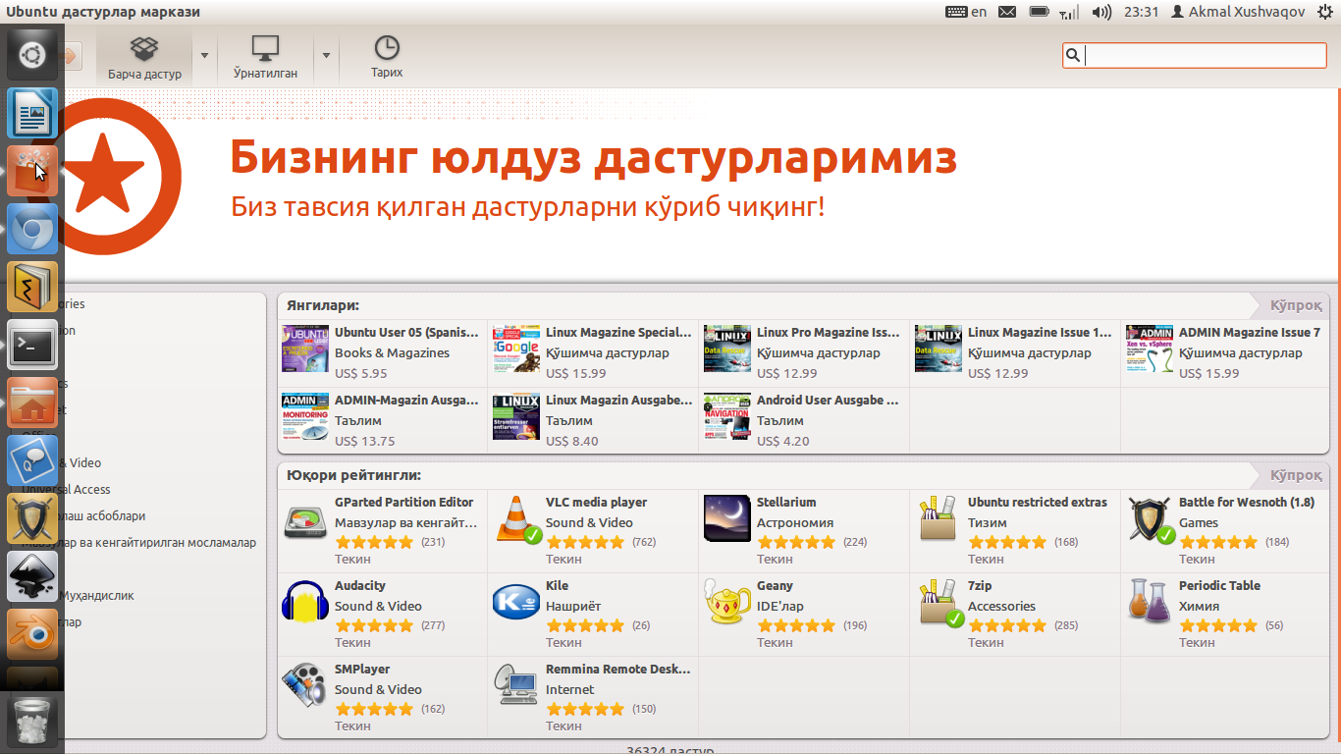Click the US$ 5.95 price text
Screen dimensions: 1341x754
361,373
